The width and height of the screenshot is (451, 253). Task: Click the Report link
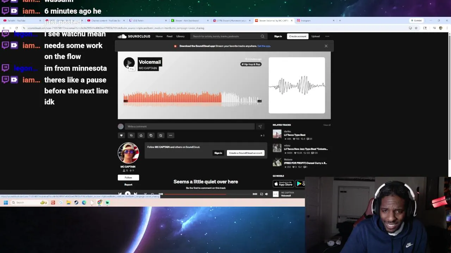128,184
